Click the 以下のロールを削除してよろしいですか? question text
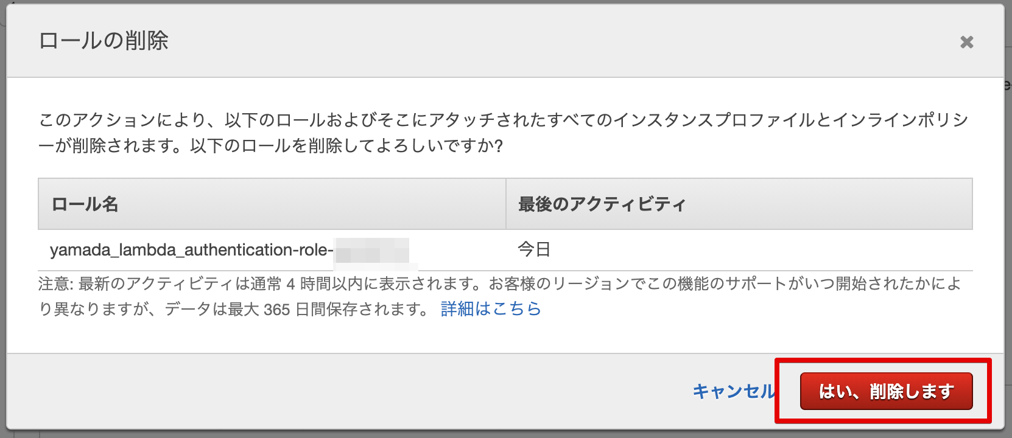 point(346,146)
